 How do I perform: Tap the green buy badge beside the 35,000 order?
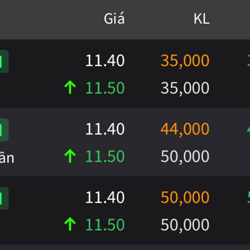(x=4, y=61)
